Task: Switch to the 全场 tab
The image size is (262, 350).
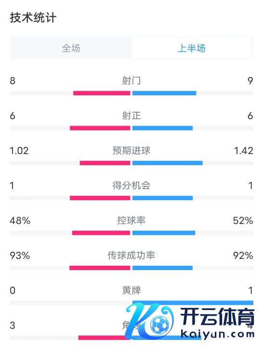Action: tap(71, 48)
